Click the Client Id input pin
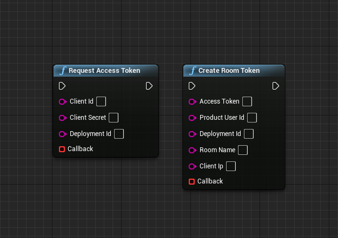The image size is (338, 238). (x=62, y=101)
